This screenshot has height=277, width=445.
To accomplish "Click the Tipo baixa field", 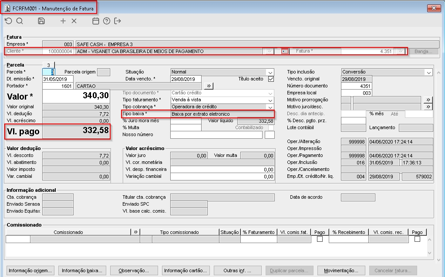I will [x=222, y=114].
